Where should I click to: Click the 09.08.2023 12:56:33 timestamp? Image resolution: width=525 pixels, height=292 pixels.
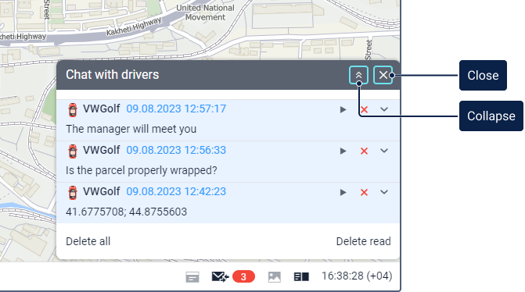176,151
